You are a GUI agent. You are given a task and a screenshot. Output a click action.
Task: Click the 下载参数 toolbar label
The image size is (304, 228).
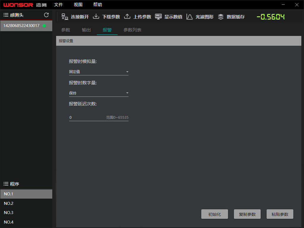[111, 17]
